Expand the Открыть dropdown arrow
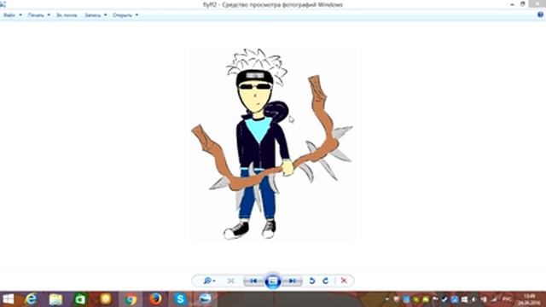 [x=136, y=15]
